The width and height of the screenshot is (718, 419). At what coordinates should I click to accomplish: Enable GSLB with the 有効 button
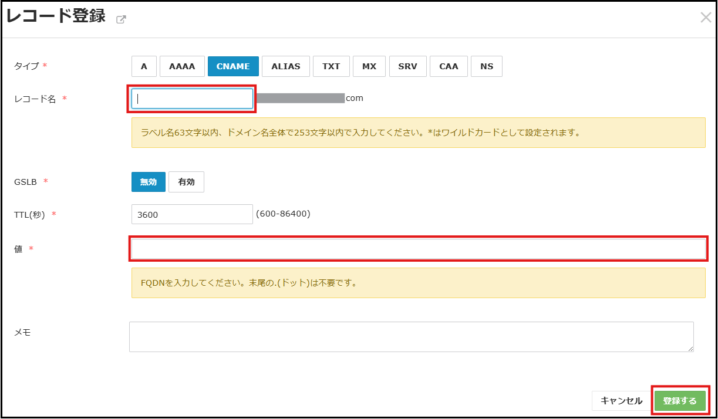pos(186,182)
